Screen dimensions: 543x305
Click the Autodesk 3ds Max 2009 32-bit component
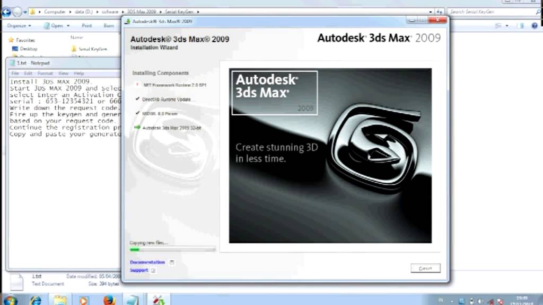click(171, 128)
